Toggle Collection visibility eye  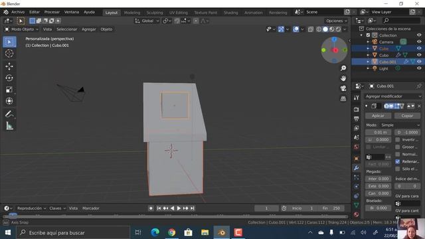tap(419, 35)
